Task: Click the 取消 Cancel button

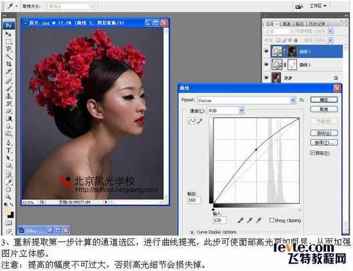Action: click(324, 109)
